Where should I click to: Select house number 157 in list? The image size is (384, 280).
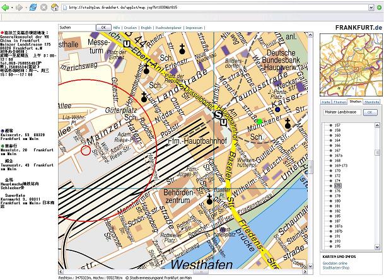click(337, 125)
